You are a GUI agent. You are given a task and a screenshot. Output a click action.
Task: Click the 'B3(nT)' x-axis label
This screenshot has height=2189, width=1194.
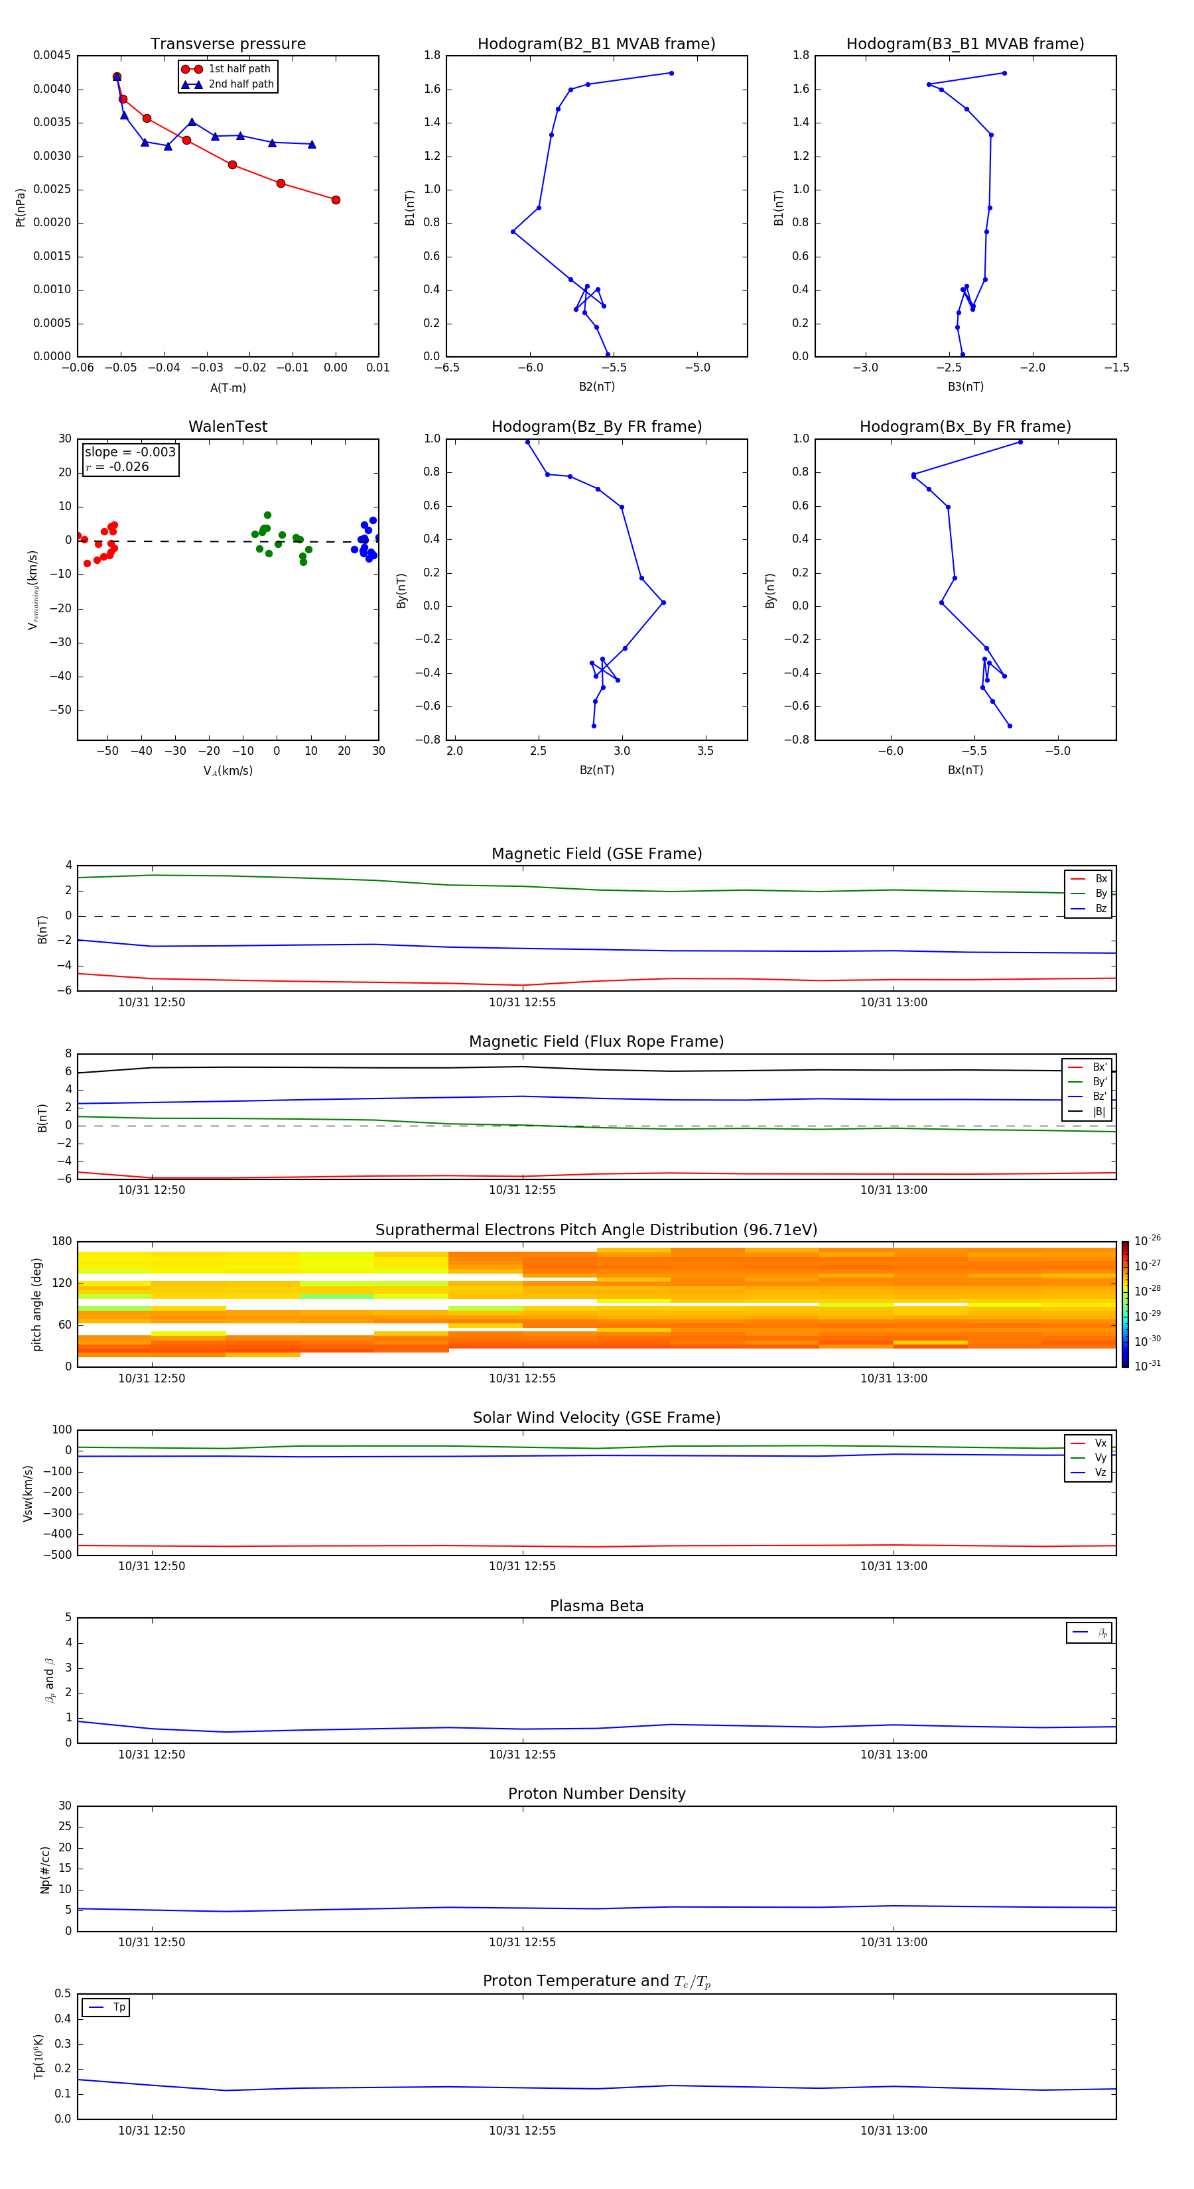965,387
